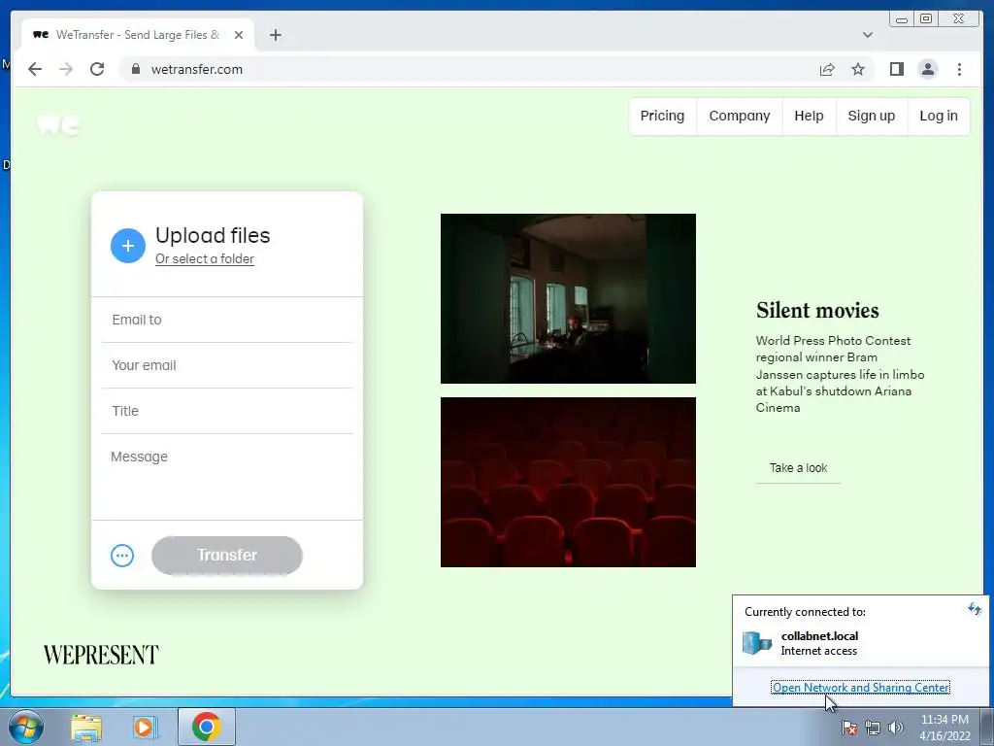Screen dimensions: 994x746
Task: Click the Internet access status text
Action: coord(818,651)
